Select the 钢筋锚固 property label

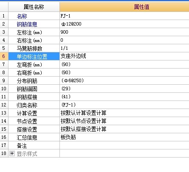(x=27, y=89)
